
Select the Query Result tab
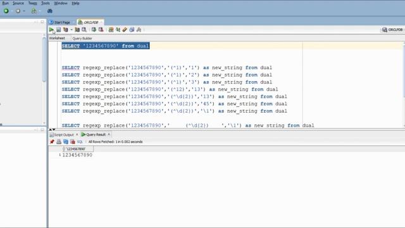click(x=94, y=134)
